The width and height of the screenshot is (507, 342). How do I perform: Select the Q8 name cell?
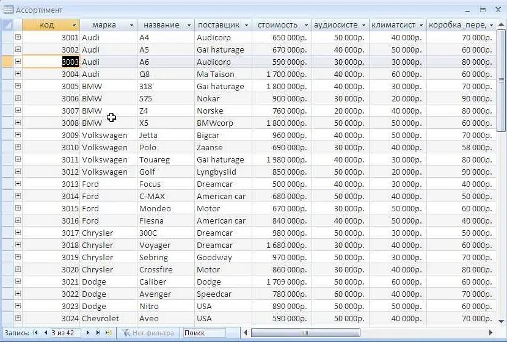tap(166, 74)
